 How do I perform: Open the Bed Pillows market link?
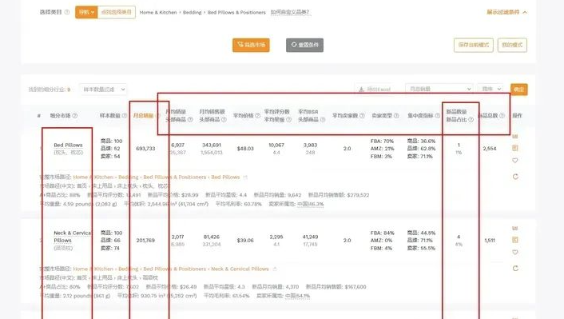tap(68, 145)
